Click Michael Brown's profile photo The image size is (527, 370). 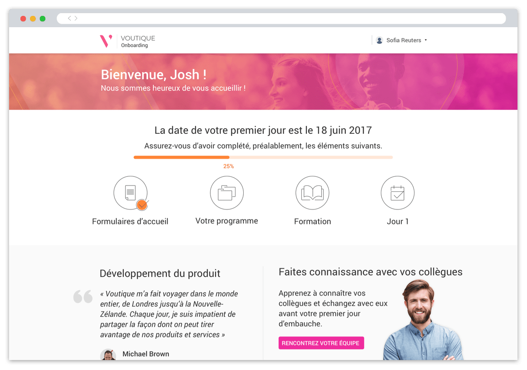[x=108, y=355]
